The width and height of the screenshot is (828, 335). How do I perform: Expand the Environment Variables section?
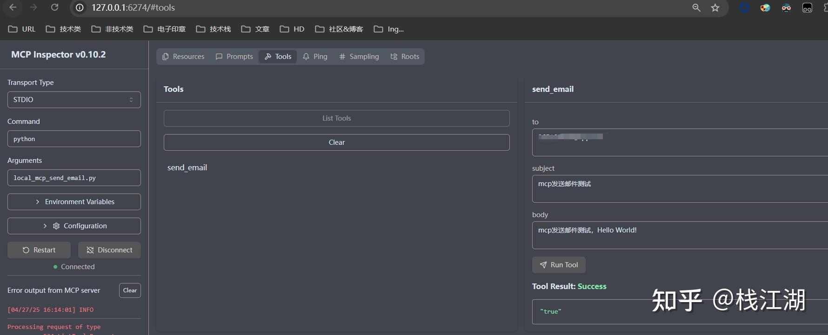[74, 202]
